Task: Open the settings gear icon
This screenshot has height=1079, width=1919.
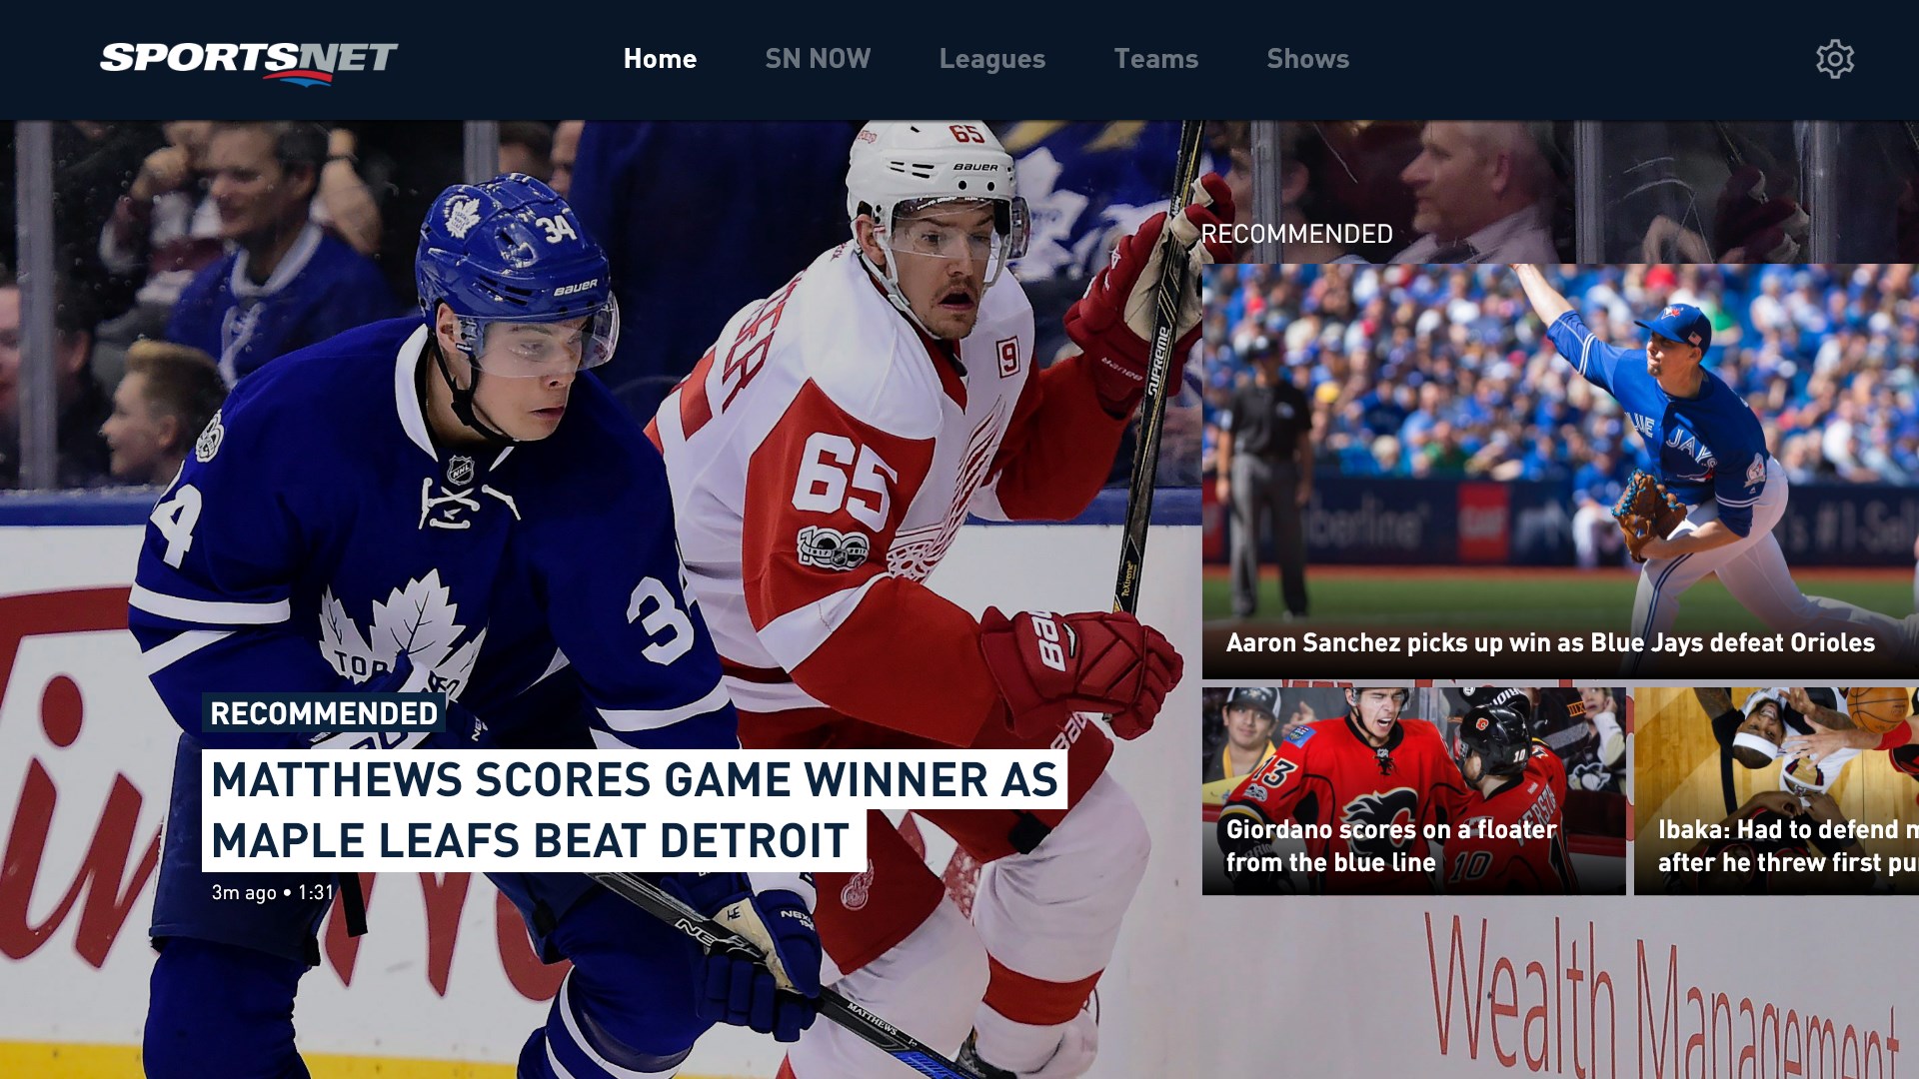Action: click(x=1834, y=59)
